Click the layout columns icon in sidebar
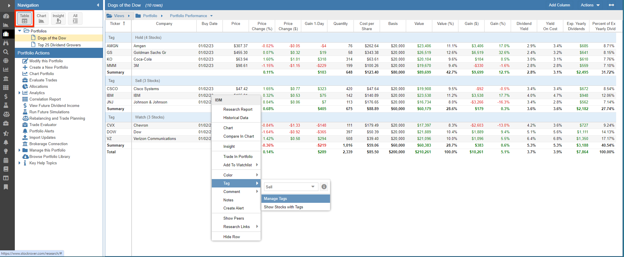624x257 pixels. tap(6, 178)
